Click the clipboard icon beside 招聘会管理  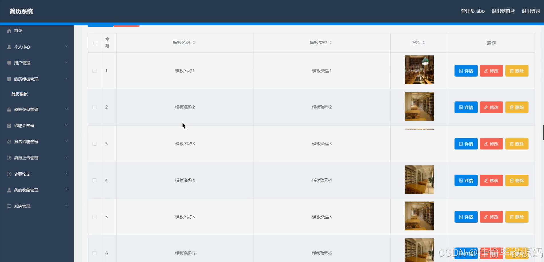9,126
